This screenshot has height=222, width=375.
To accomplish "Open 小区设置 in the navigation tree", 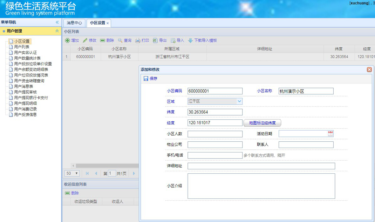I will [x=22, y=41].
